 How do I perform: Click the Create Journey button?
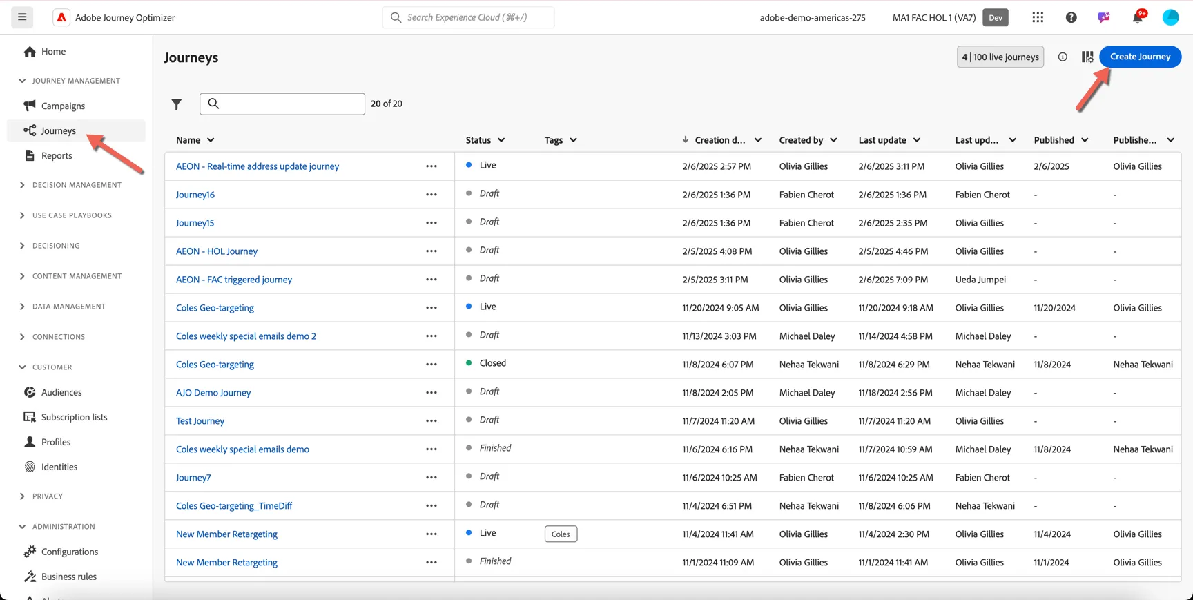1140,57
